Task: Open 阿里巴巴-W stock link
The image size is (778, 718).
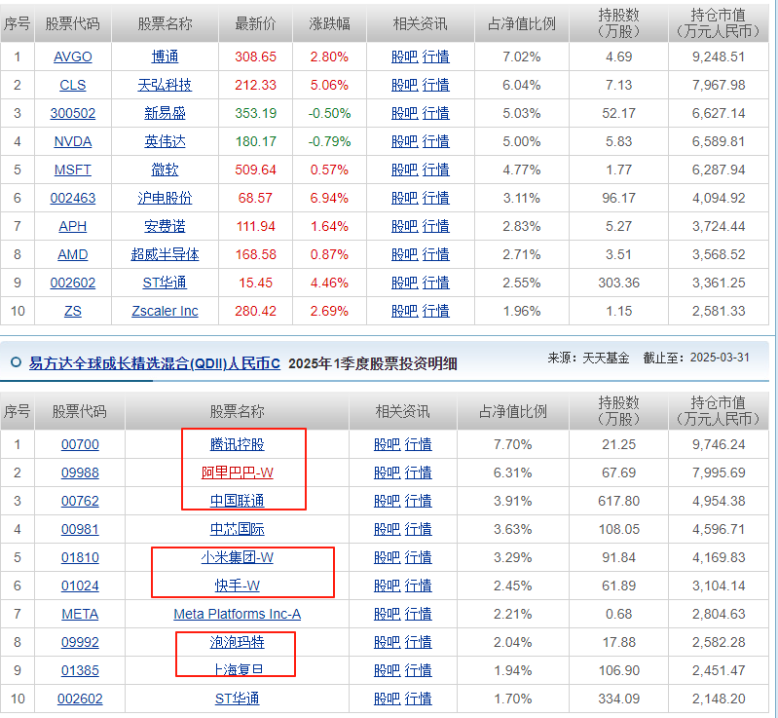Action: tap(238, 472)
